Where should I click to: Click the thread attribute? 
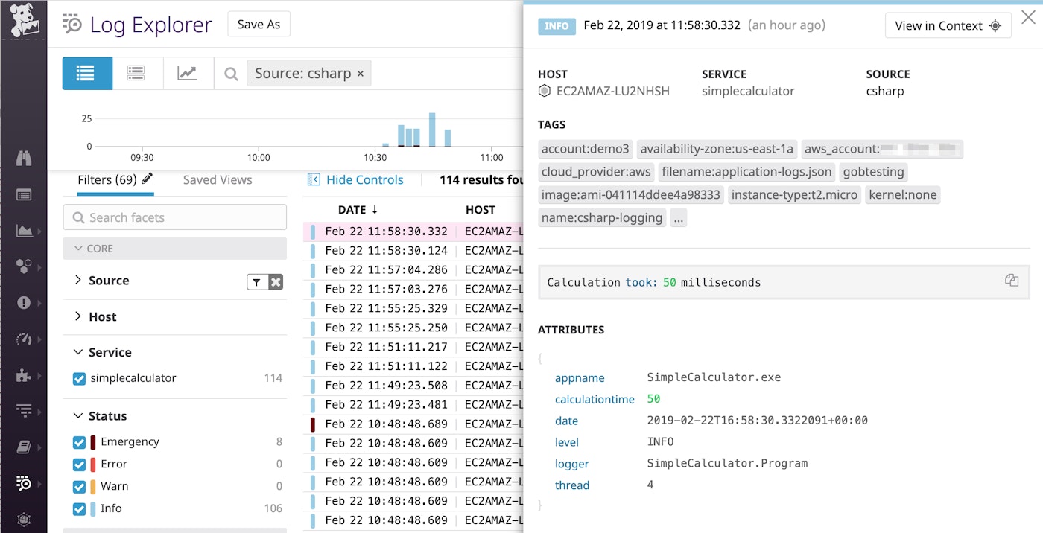click(x=572, y=485)
